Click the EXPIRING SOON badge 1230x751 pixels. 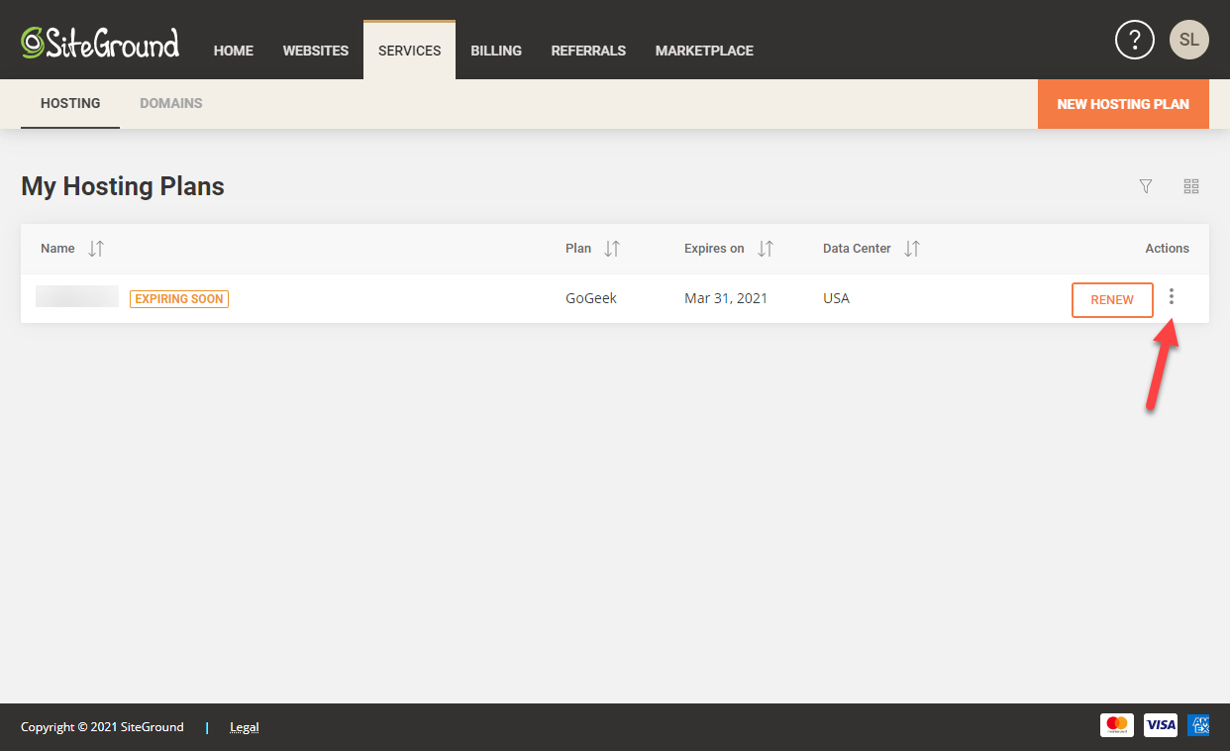point(179,298)
